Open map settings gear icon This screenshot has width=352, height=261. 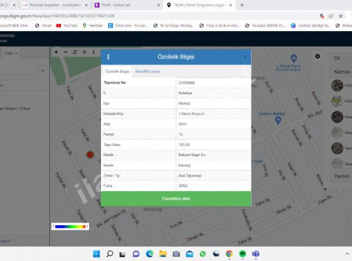317,56
